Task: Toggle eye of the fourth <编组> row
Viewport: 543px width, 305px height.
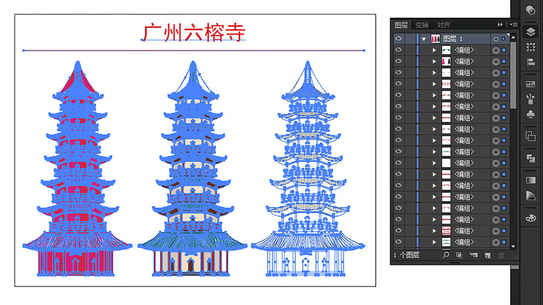Action: pos(399,83)
